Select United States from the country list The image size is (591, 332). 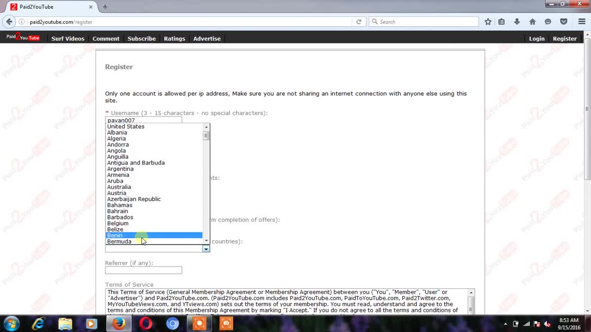tap(154, 126)
